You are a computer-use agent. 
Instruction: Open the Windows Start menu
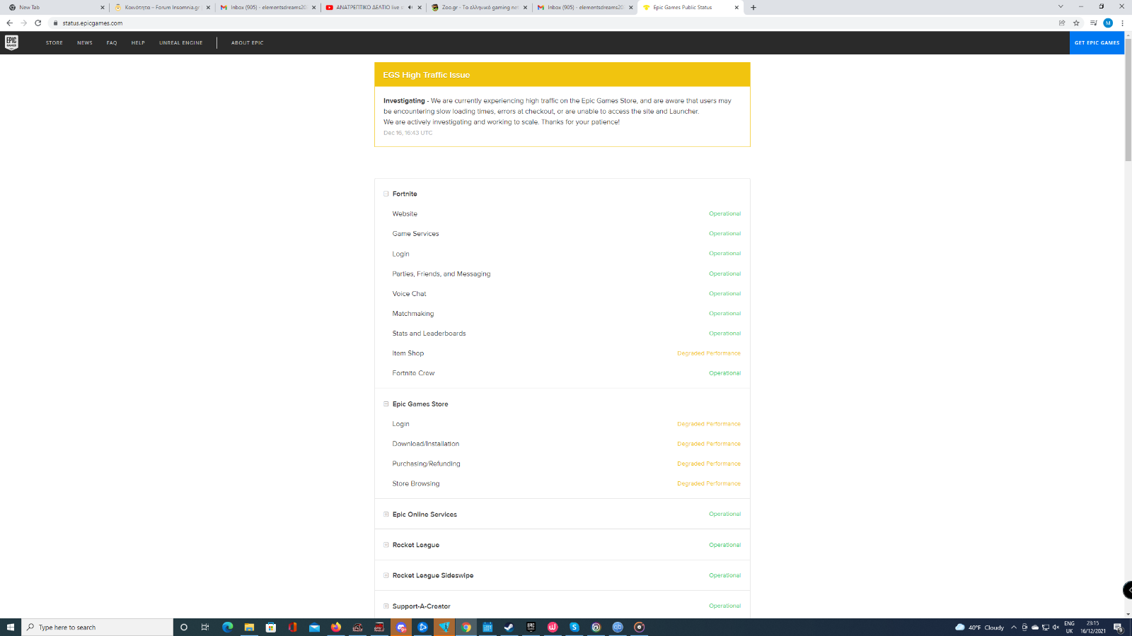[11, 627]
